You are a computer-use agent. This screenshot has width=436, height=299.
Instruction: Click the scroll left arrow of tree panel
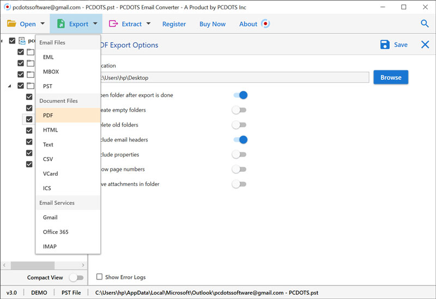[x=4, y=265]
